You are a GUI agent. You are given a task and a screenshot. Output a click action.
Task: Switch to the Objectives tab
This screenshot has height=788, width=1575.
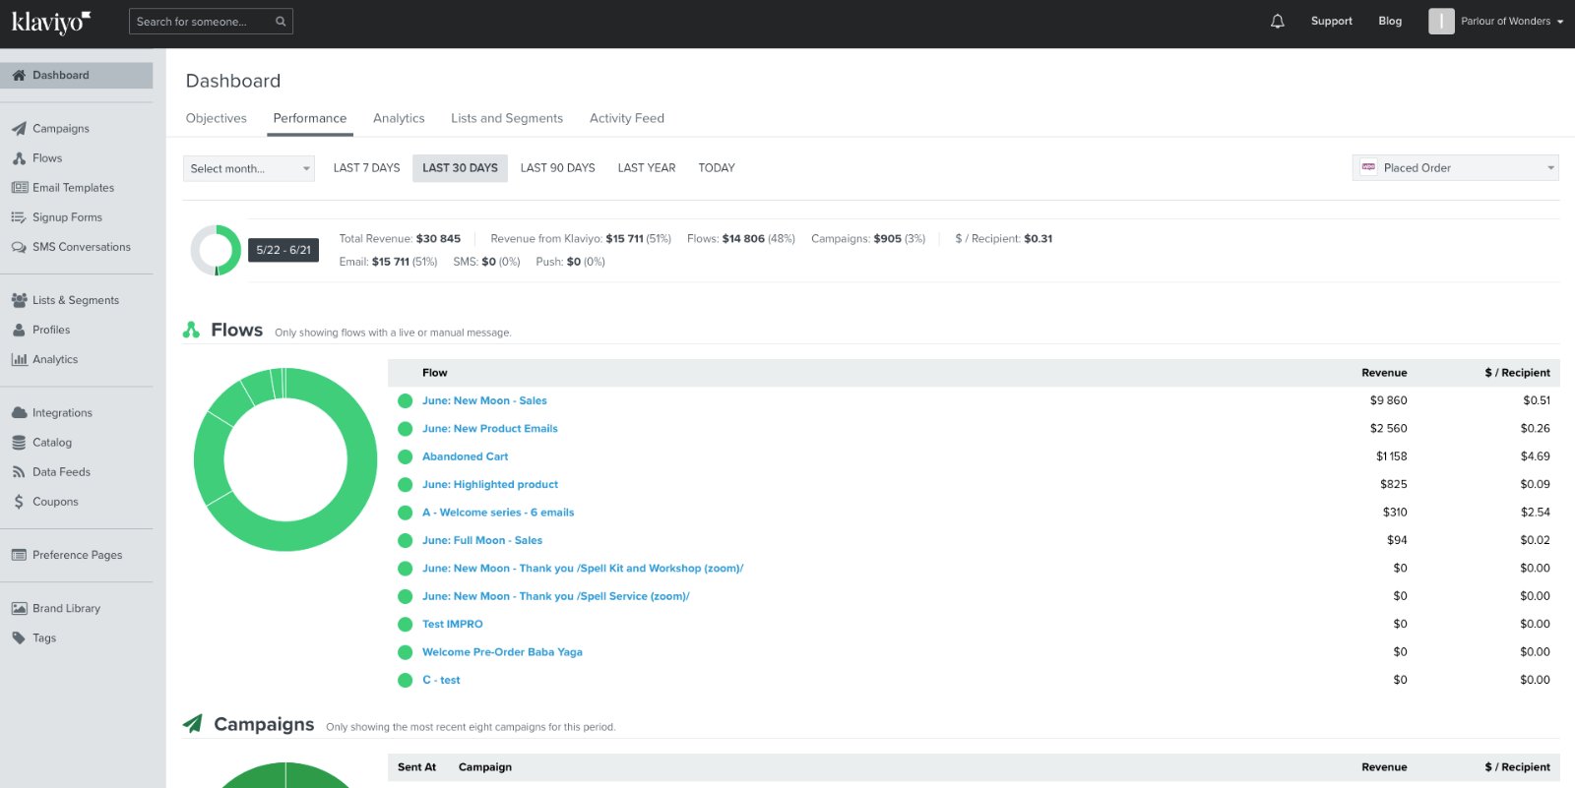coord(217,118)
